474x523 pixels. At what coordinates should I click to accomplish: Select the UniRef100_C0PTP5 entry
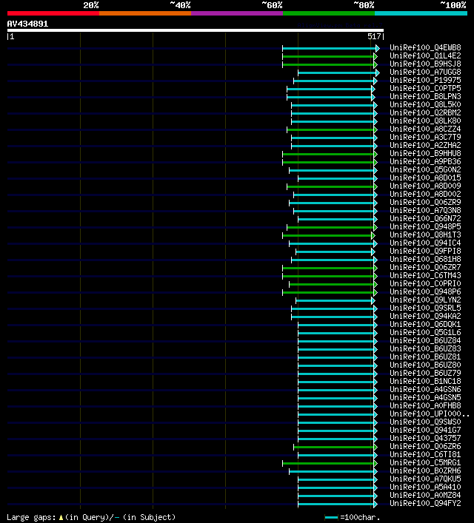[425, 88]
